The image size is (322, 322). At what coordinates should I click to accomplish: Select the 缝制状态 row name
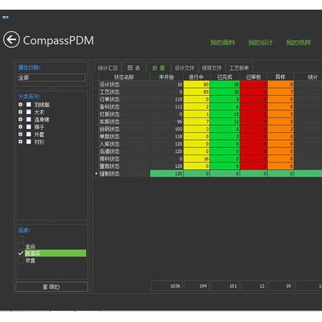click(x=109, y=174)
